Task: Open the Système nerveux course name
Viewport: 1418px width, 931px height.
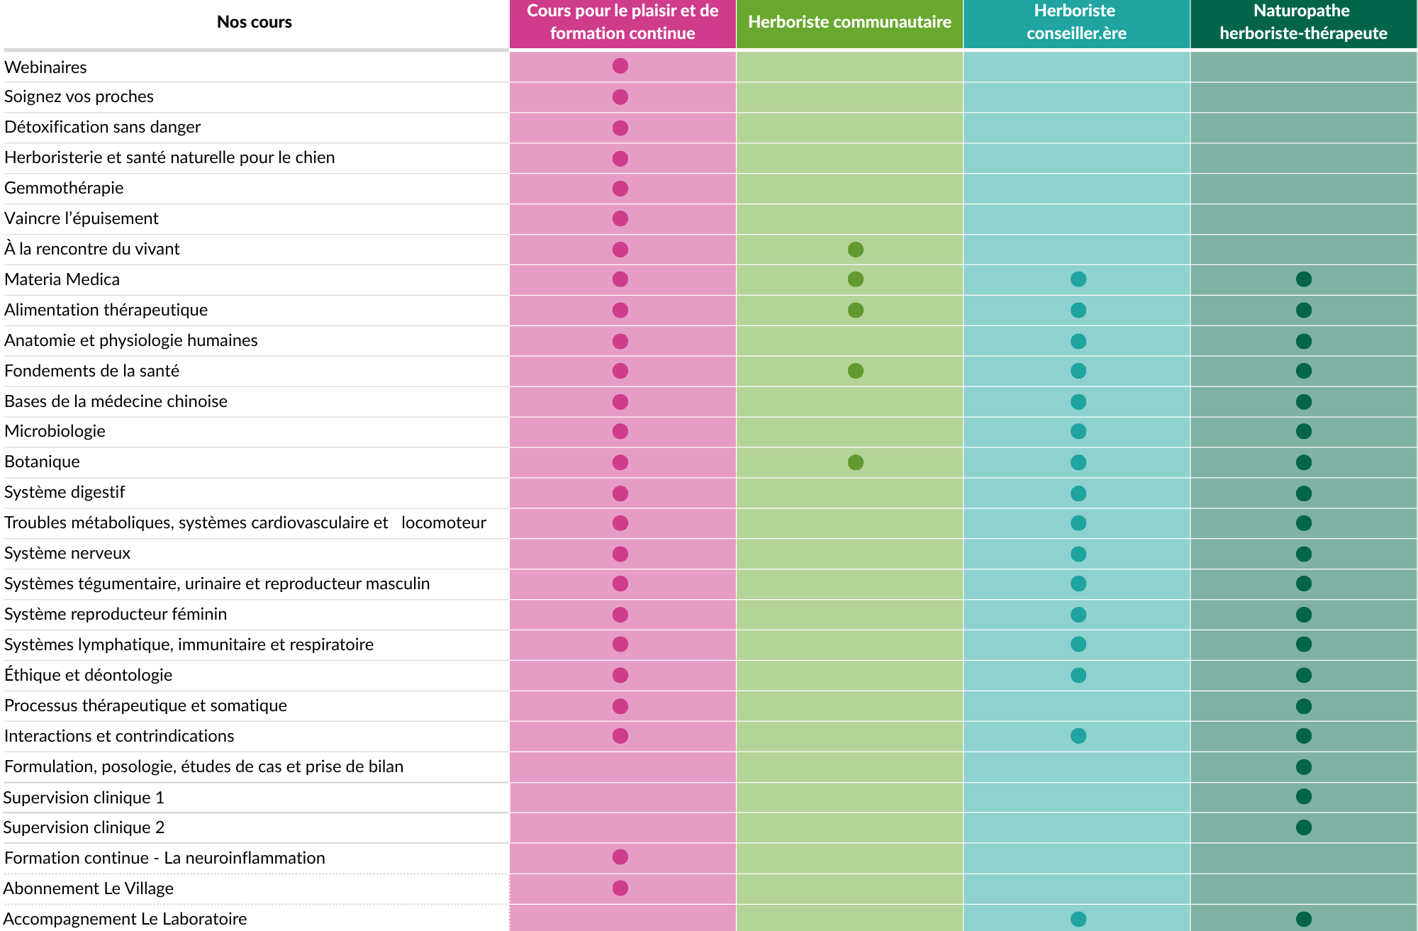Action: coord(67,553)
